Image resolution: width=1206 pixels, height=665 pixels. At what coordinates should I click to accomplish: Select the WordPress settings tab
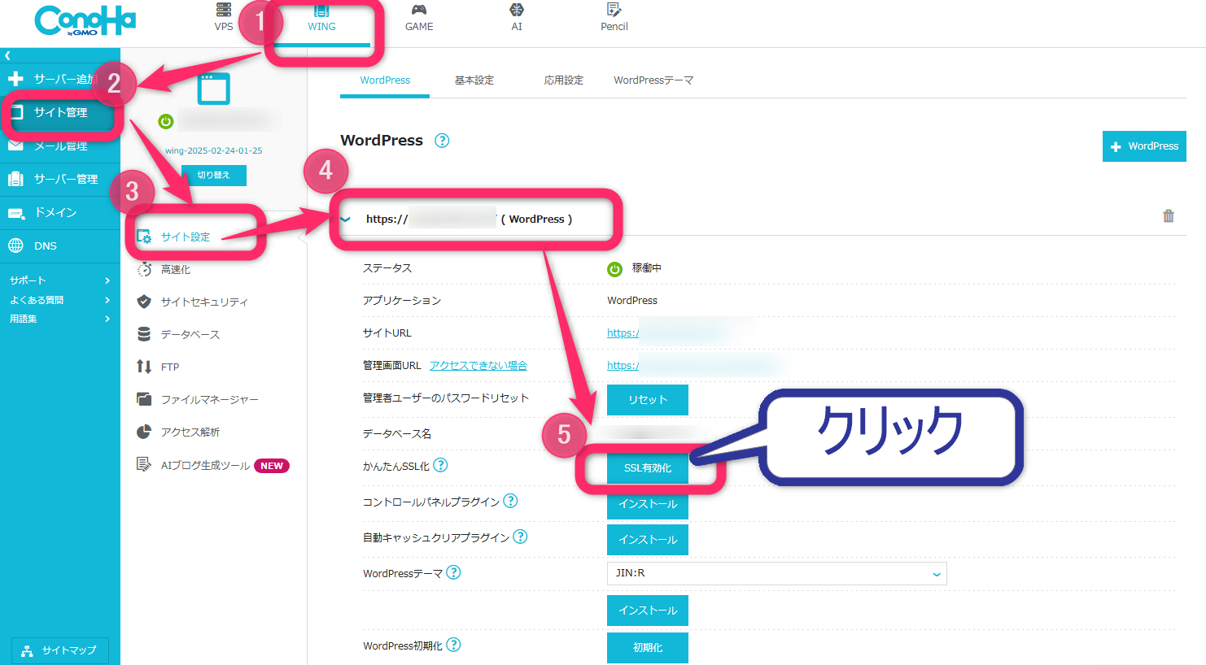click(x=385, y=80)
